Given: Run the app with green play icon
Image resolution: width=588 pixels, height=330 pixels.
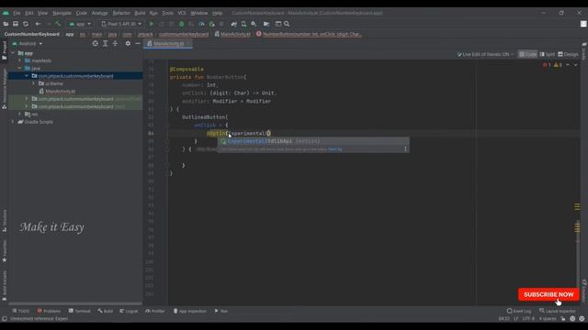Looking at the screenshot, I should coord(152,24).
